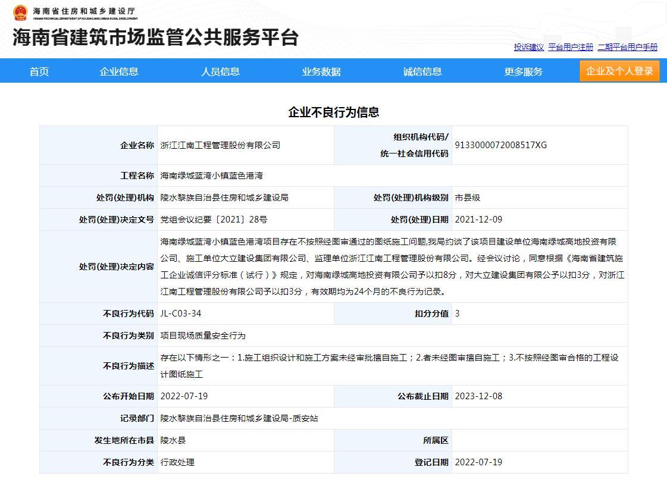This screenshot has height=495, width=667.
Task: Click the 所属区 label
Action: pyautogui.click(x=436, y=441)
